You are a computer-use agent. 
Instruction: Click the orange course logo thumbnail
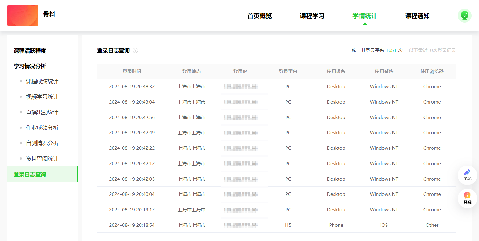pos(23,15)
